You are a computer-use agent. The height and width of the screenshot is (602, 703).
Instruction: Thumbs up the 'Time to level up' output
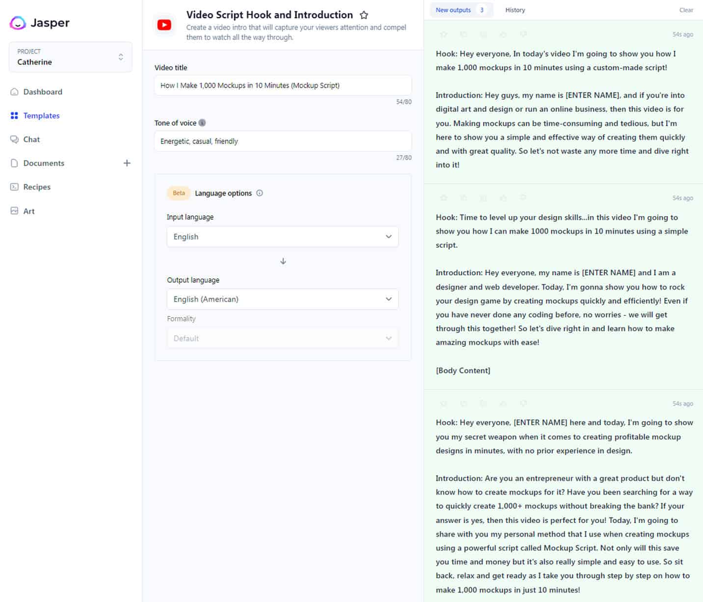(503, 198)
